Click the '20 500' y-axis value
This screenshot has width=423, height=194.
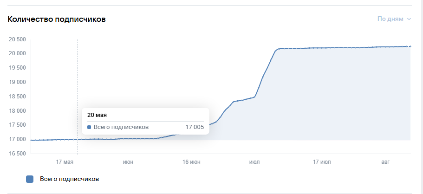17,39
